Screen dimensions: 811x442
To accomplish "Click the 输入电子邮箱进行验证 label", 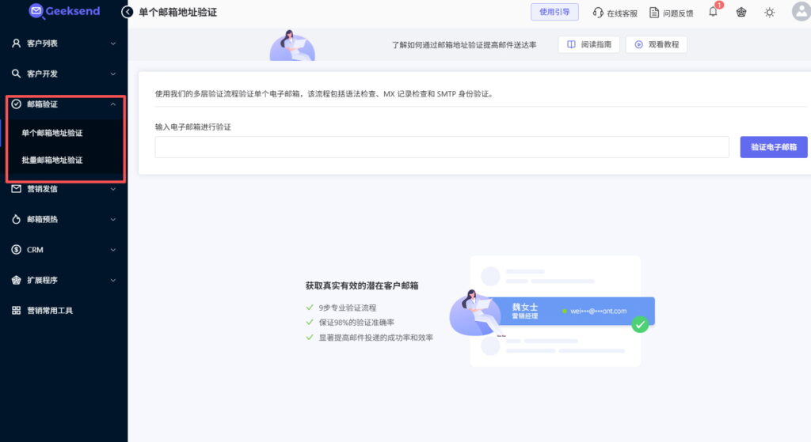I will [193, 127].
